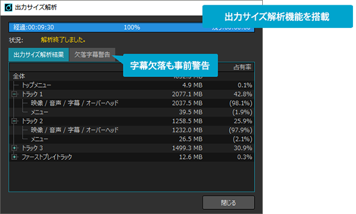
Task: Click the 0.3% share value
Action: (244, 157)
